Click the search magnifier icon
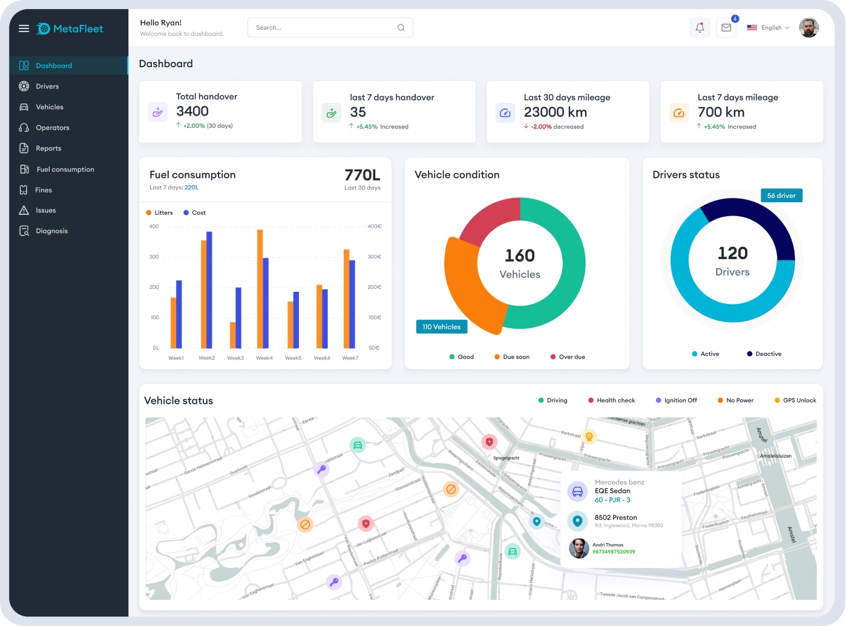846x626 pixels. [401, 28]
